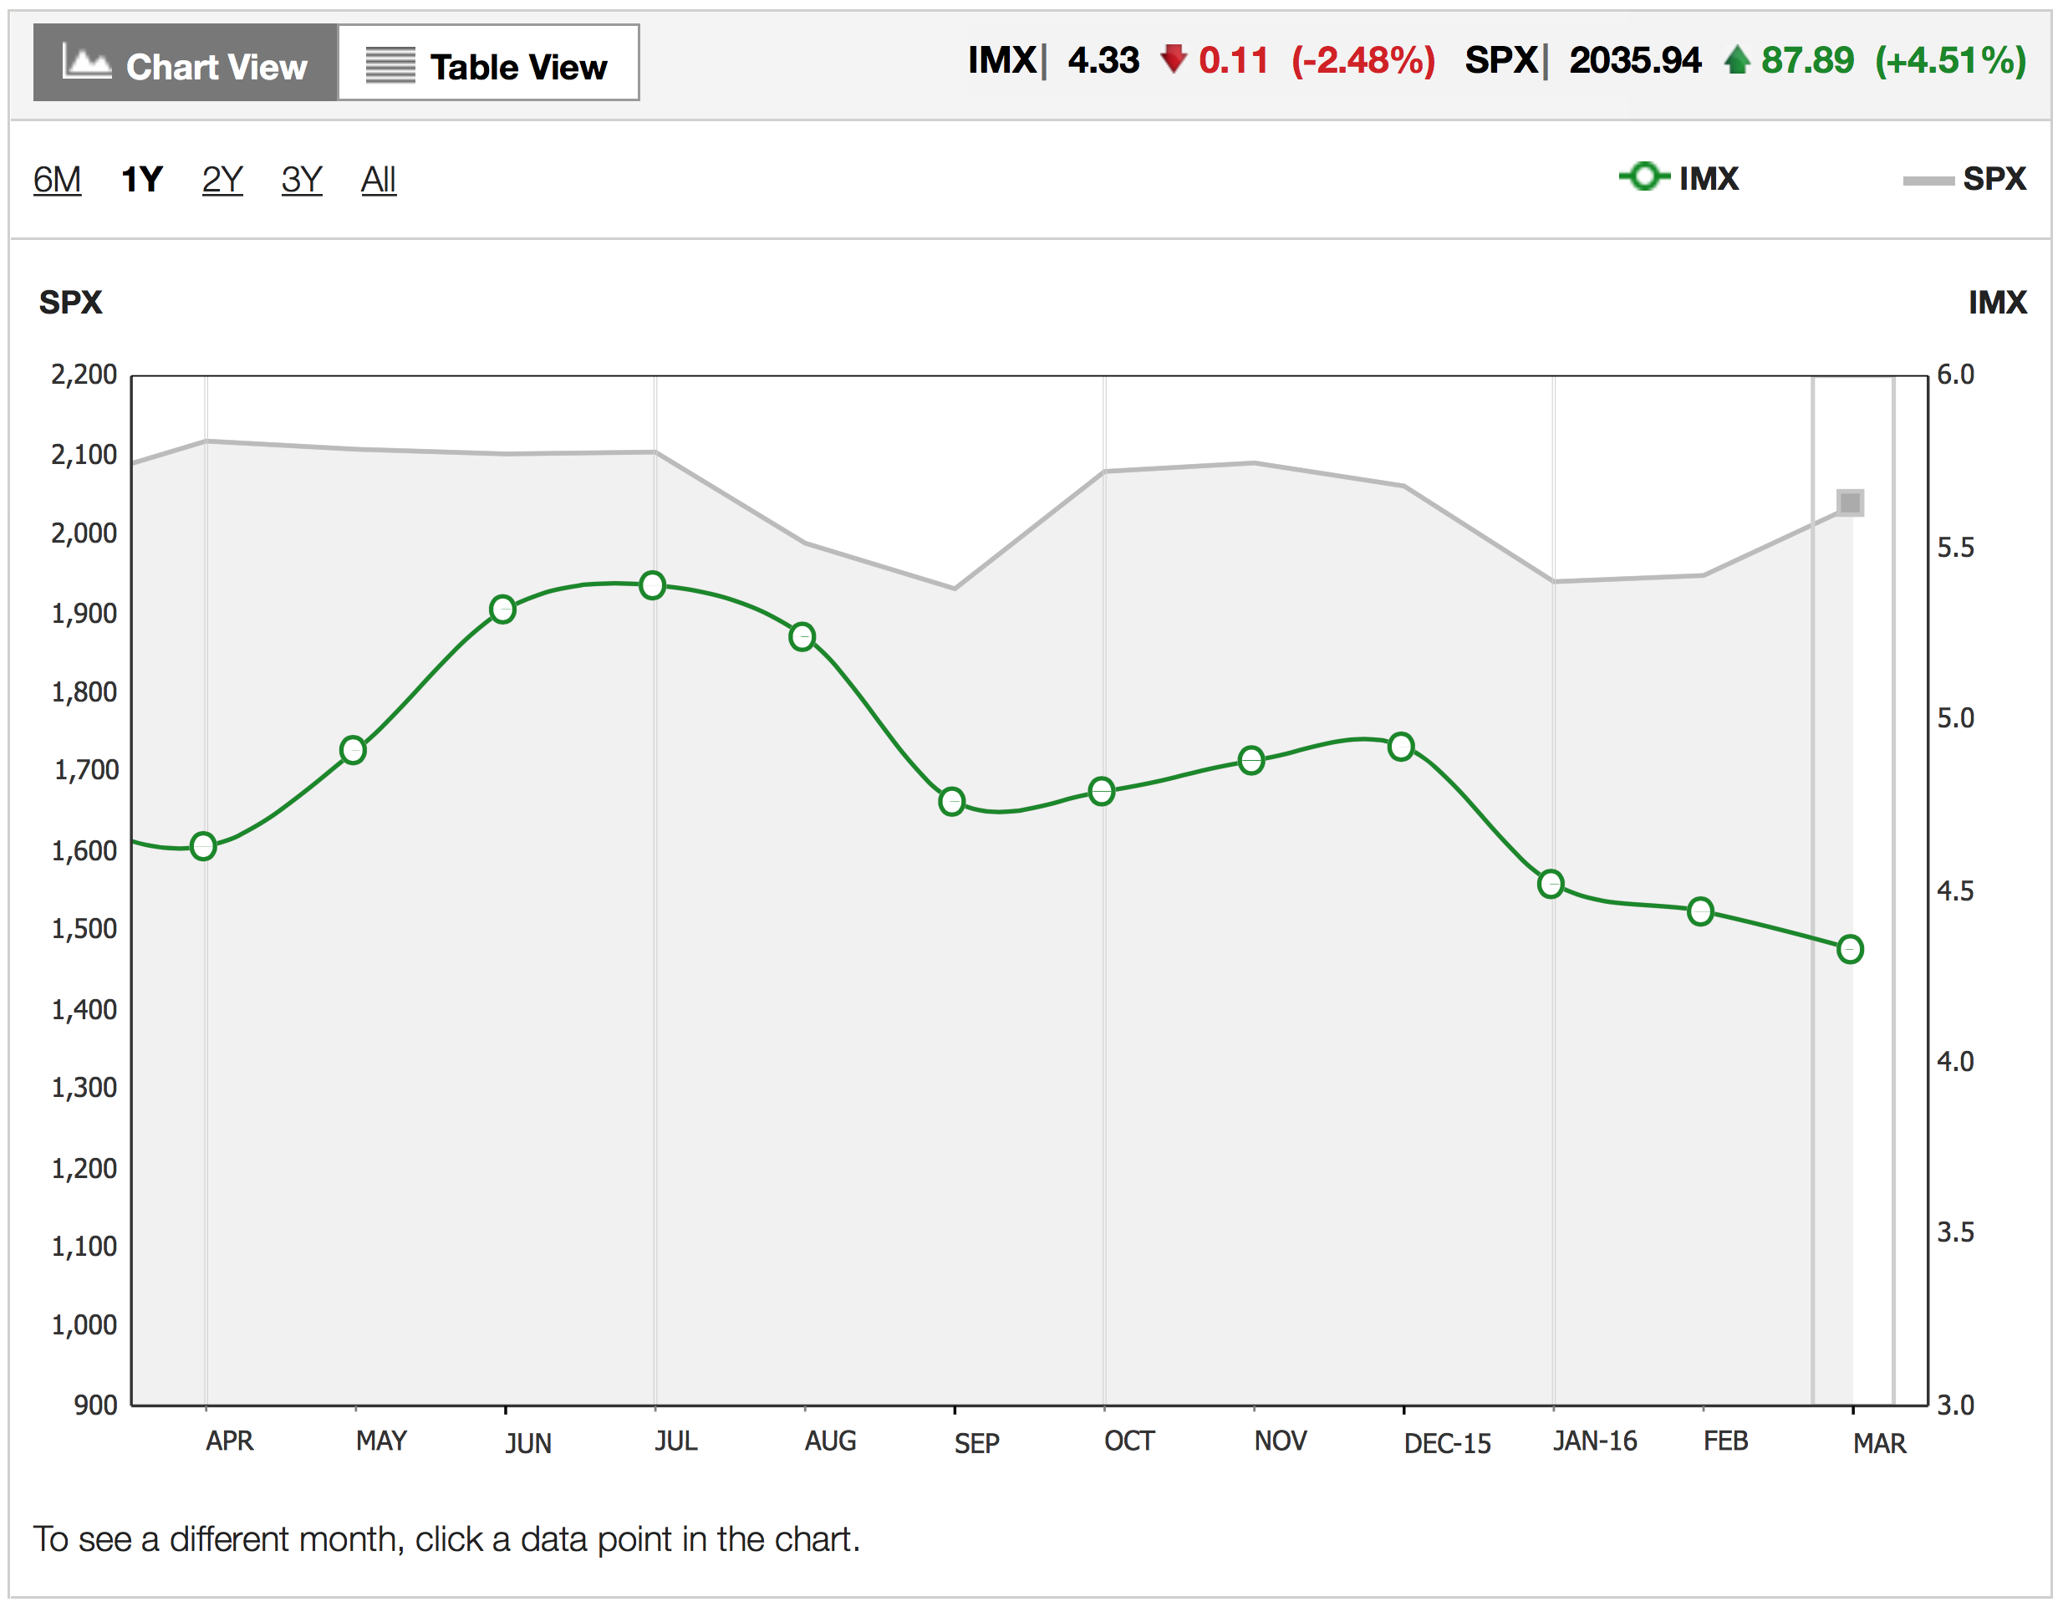This screenshot has height=1607, width=2063.
Task: Toggle the SPX series via its legend entry
Action: (x=1974, y=180)
